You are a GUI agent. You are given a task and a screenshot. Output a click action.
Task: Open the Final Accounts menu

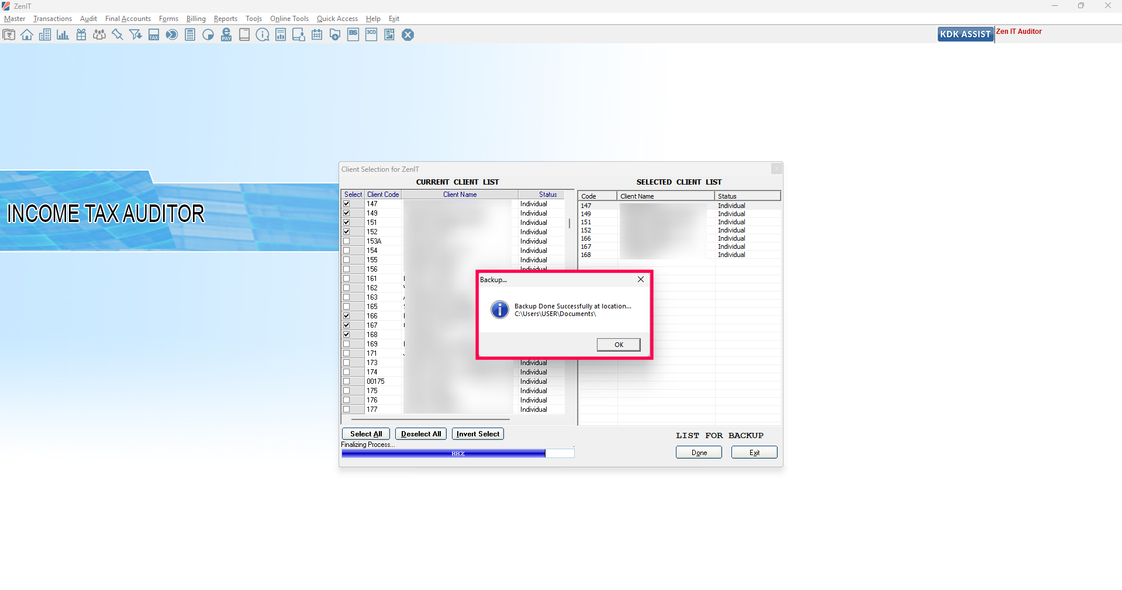127,19
